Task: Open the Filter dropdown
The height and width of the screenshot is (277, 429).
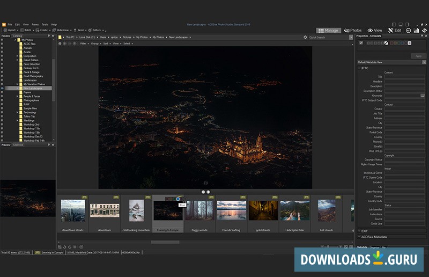Action: click(83, 43)
